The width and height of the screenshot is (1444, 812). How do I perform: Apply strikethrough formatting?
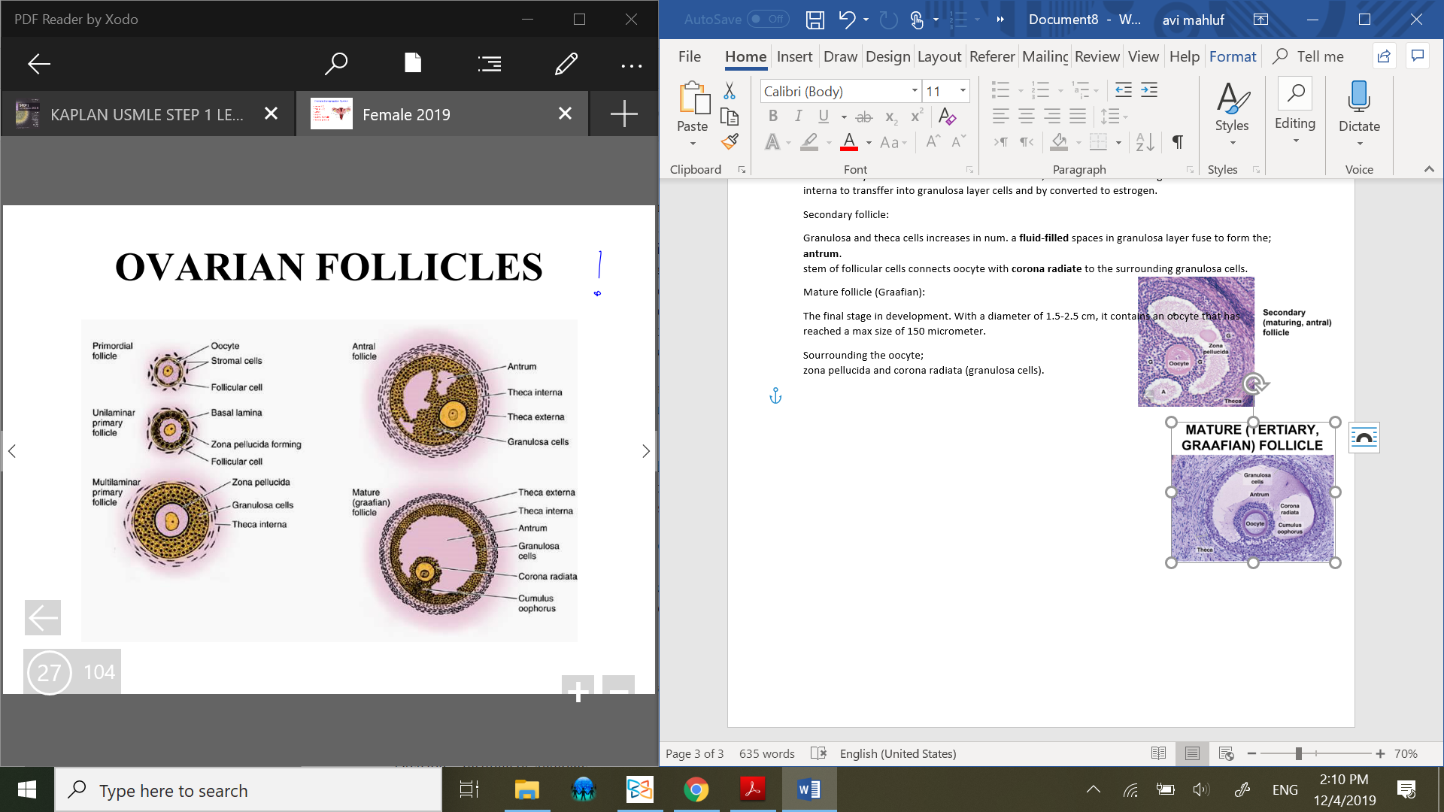click(x=864, y=117)
